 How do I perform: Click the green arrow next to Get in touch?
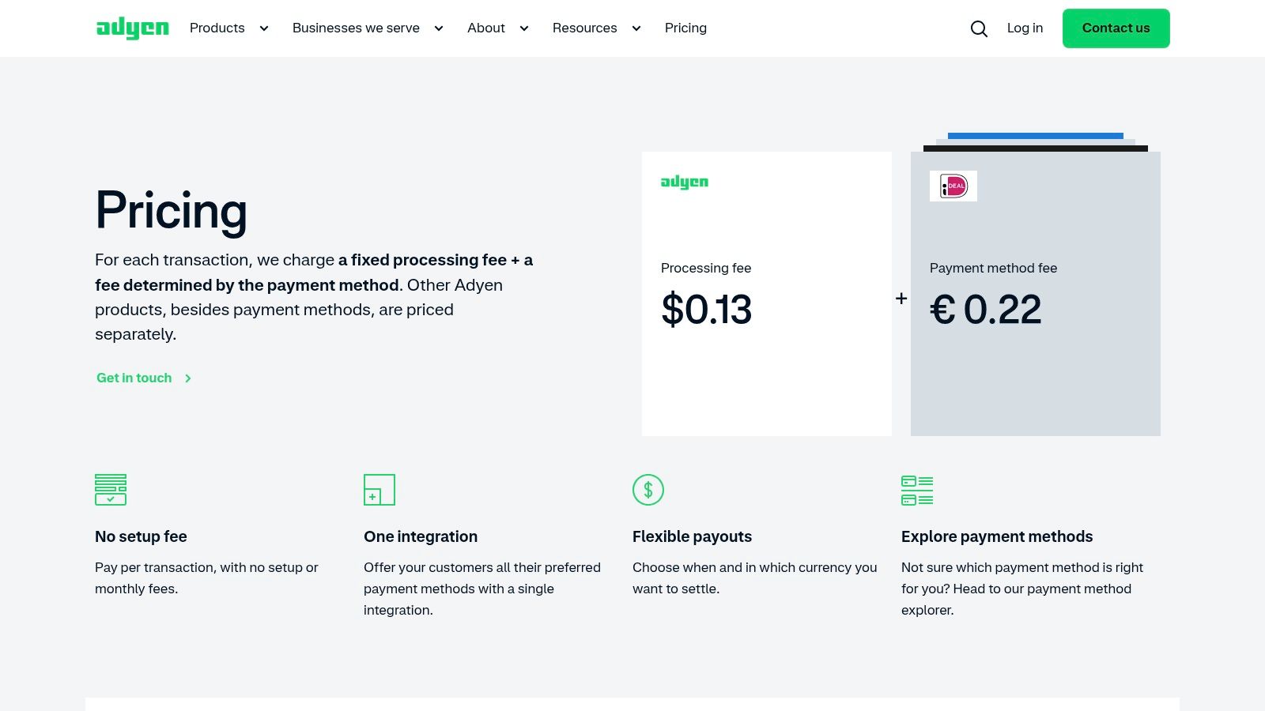[188, 378]
